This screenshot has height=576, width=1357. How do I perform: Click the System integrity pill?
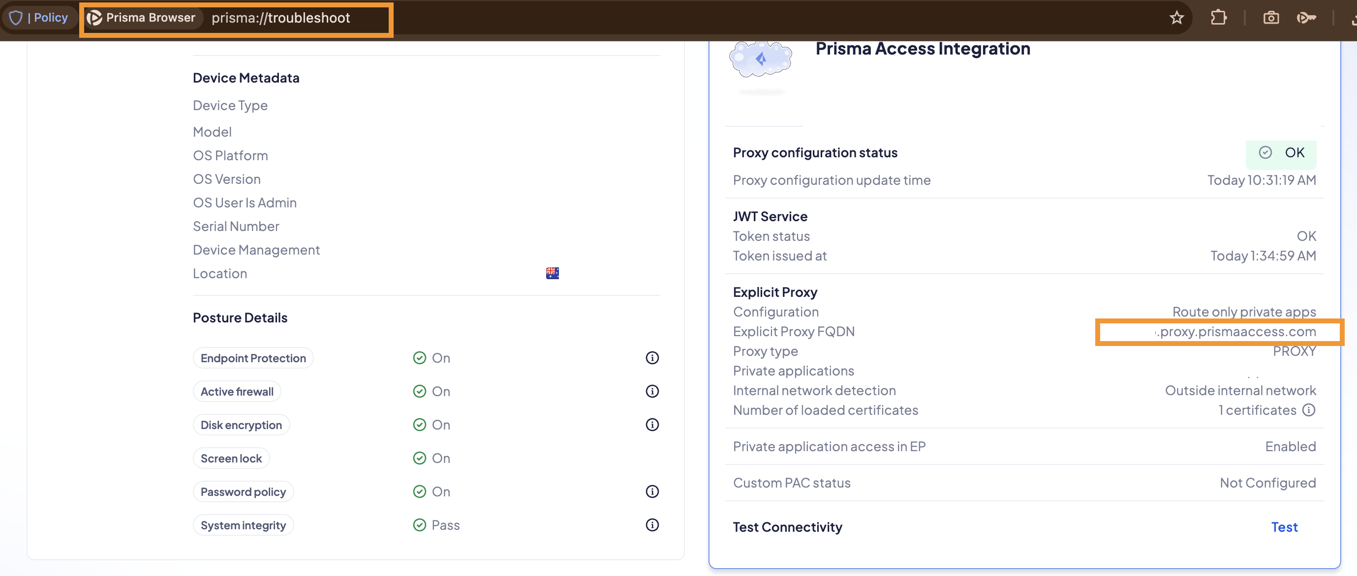click(243, 525)
